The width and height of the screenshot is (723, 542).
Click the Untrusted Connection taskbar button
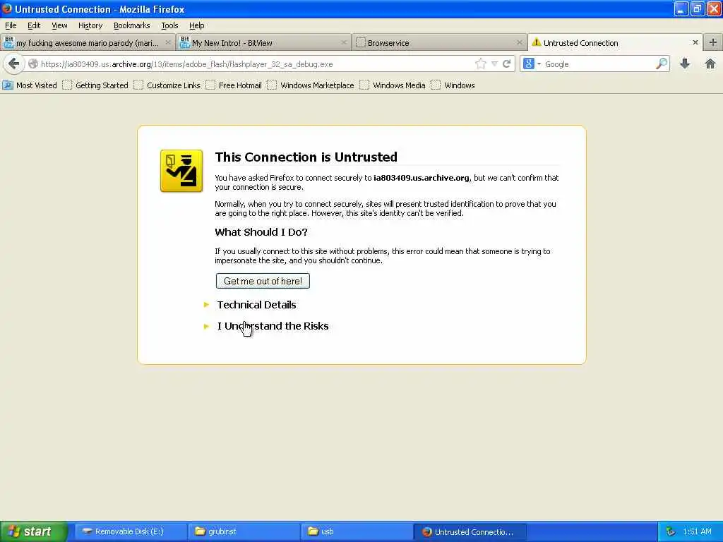(470, 531)
